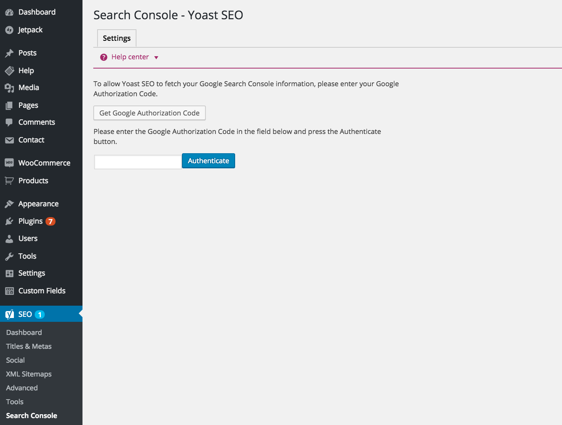Open the Appearance menu
The width and height of the screenshot is (562, 425).
pyautogui.click(x=39, y=204)
